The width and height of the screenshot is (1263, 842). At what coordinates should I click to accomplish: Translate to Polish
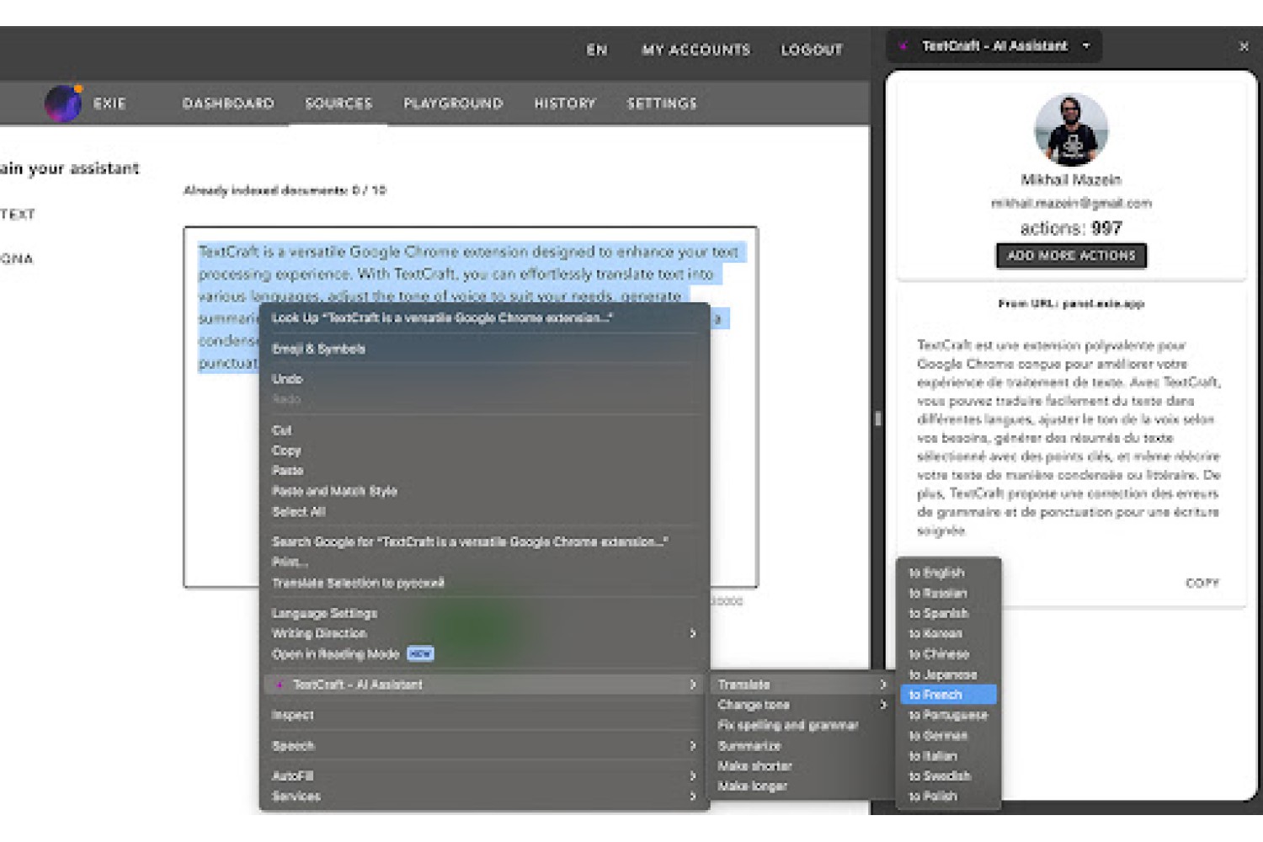[949, 797]
